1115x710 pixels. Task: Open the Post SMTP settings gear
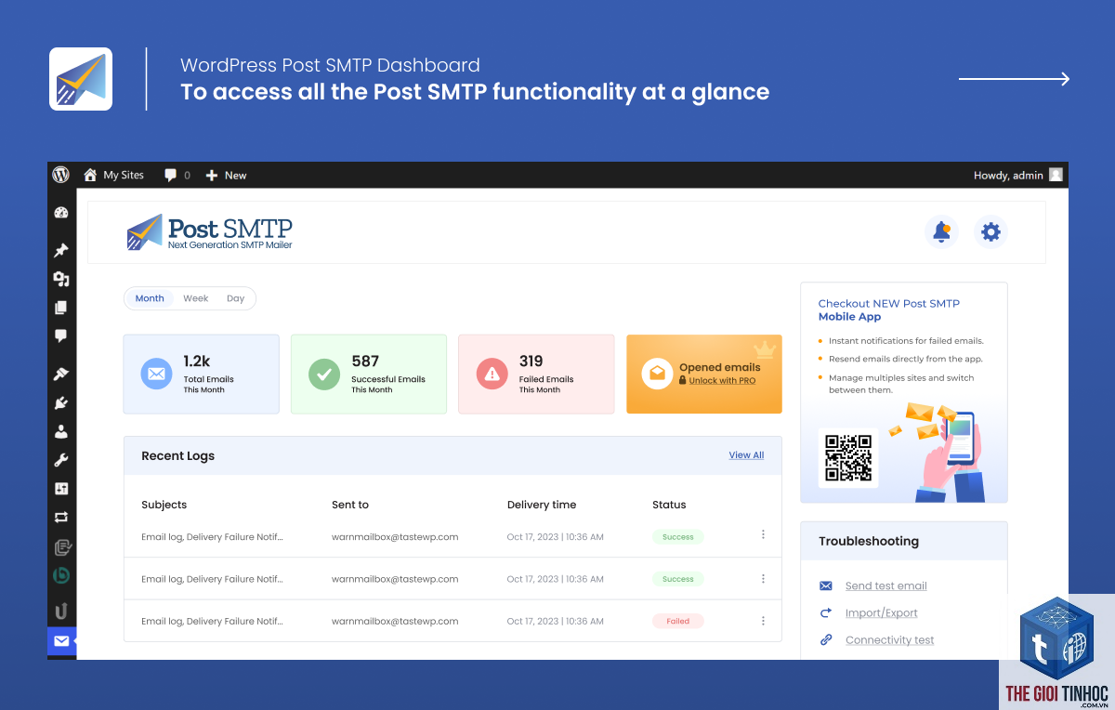990,231
